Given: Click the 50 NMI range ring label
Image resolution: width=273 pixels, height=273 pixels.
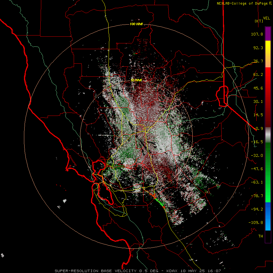Looking at the screenshot, I should (136, 80).
